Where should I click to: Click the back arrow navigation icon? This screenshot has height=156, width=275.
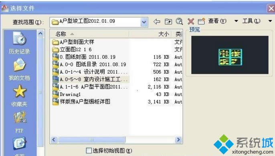[x=157, y=22]
